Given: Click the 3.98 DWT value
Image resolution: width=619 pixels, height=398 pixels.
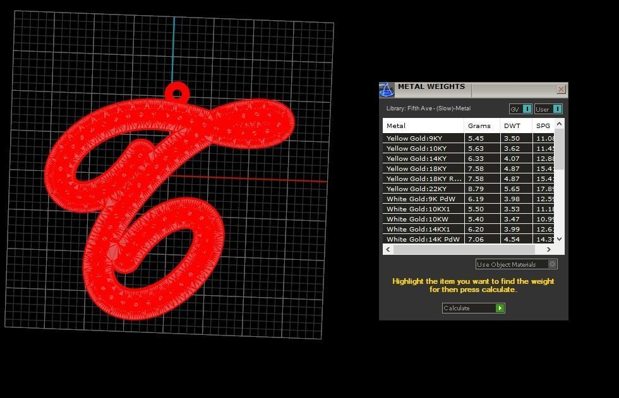Looking at the screenshot, I should 512,199.
